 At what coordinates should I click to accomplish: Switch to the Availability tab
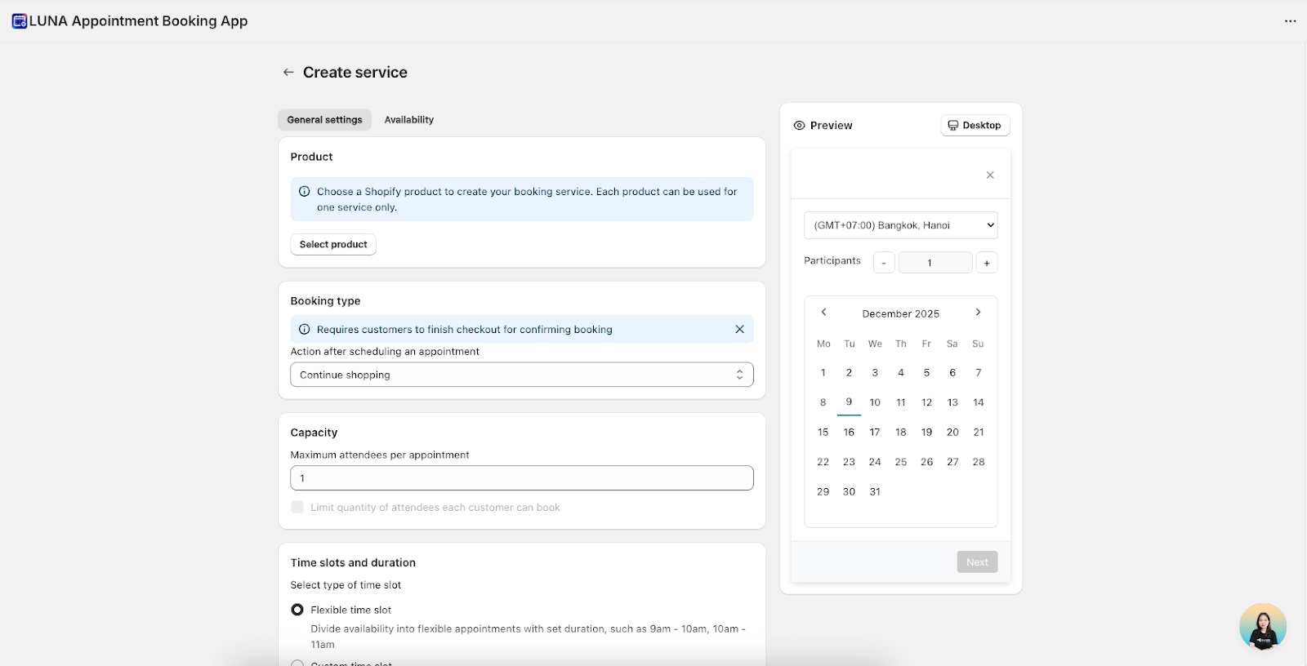[408, 120]
